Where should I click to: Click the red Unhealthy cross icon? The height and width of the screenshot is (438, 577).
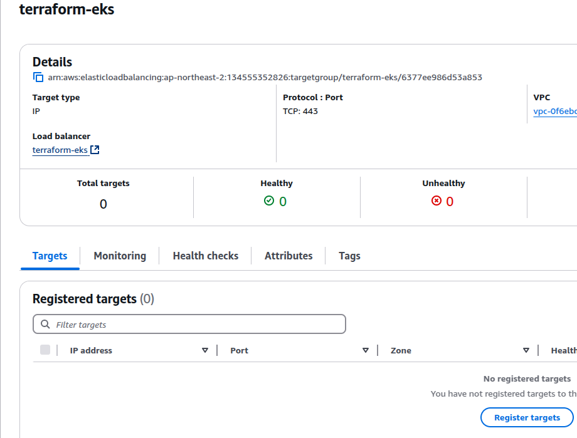click(x=437, y=201)
